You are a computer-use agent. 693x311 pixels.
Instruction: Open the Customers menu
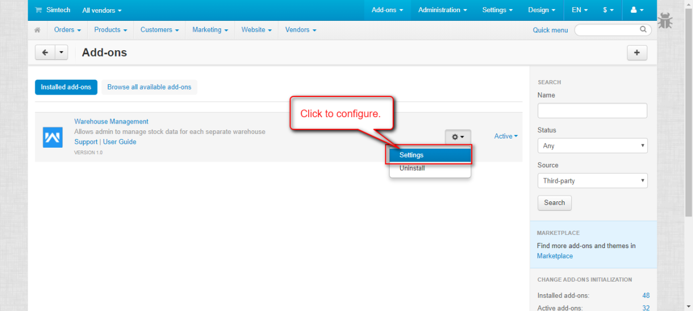159,29
